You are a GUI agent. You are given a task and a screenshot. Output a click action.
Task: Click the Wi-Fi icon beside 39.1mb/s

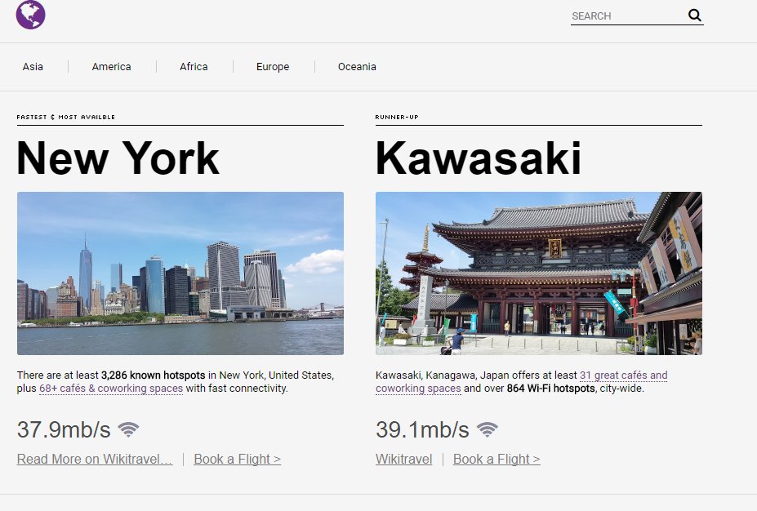488,429
